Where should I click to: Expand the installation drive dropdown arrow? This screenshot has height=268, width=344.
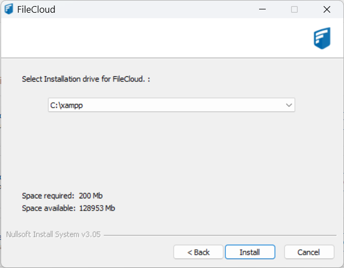289,105
